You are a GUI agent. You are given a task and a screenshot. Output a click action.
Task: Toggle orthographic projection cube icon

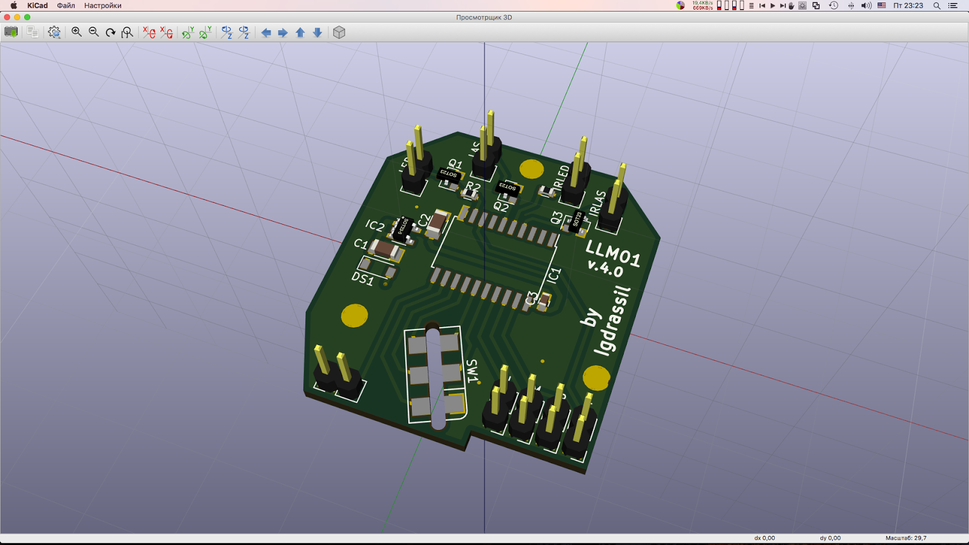click(339, 32)
